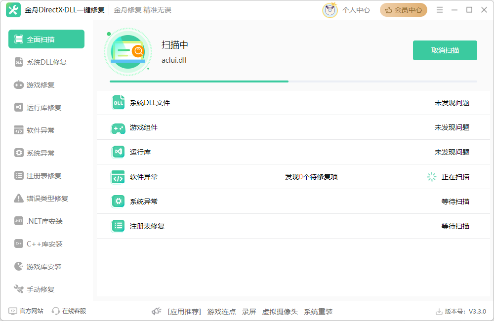Open the hamburger menu in title bar

click(440, 10)
